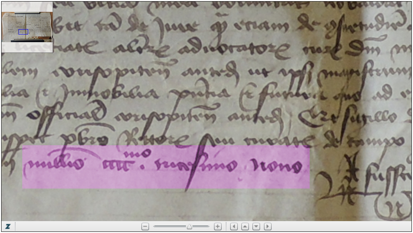Viewport: 413px width, 233px height.
Task: Click the zoom slider handle
Action: click(189, 226)
